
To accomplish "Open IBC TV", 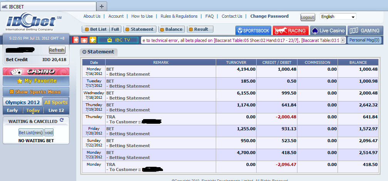I will 118,40.
